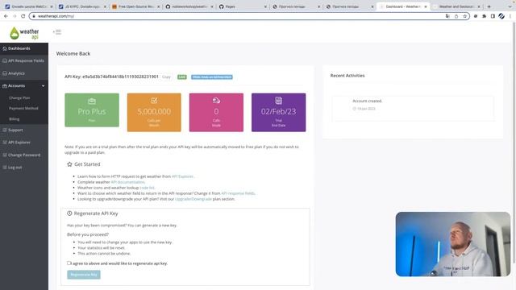The width and height of the screenshot is (516, 290).
Task: Switch to the Weather and Geolocation tab
Action: tap(456, 6)
